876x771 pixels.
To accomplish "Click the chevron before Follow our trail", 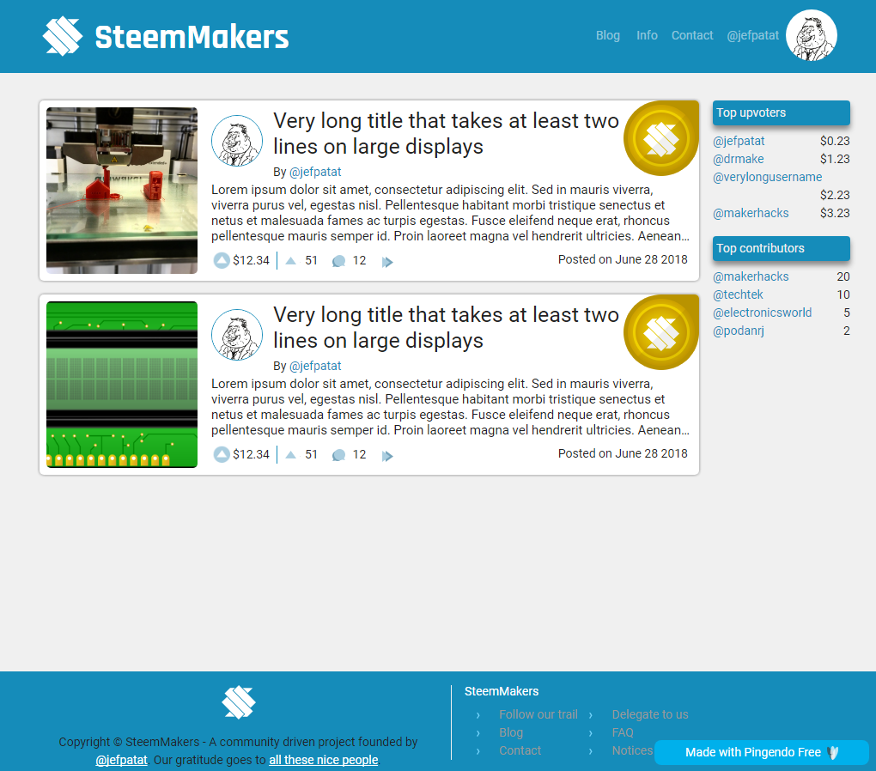I will pos(478,714).
